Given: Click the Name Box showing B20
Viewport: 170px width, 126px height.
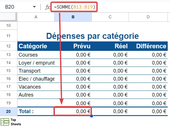Looking at the screenshot, I should click(x=10, y=7).
